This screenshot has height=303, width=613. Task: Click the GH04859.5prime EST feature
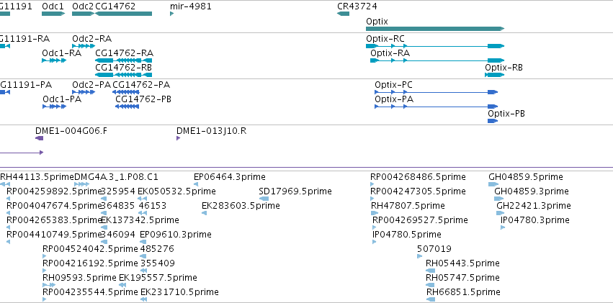[x=493, y=184]
